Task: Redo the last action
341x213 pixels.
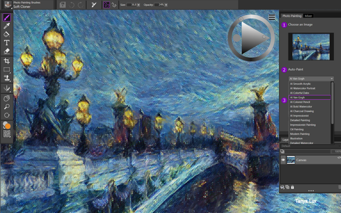Action: point(81,5)
